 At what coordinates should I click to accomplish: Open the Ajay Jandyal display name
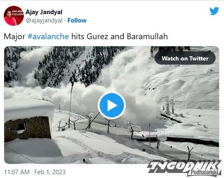44,12
